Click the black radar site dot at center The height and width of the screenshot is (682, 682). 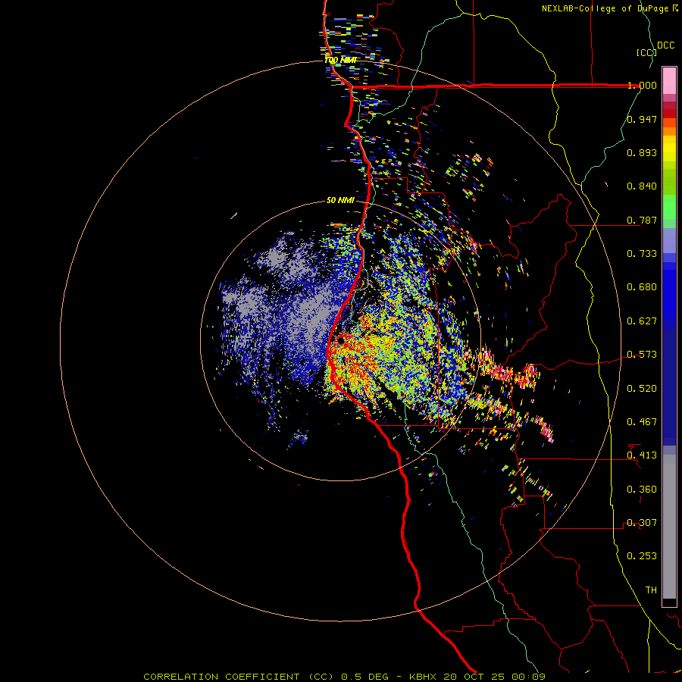341,340
